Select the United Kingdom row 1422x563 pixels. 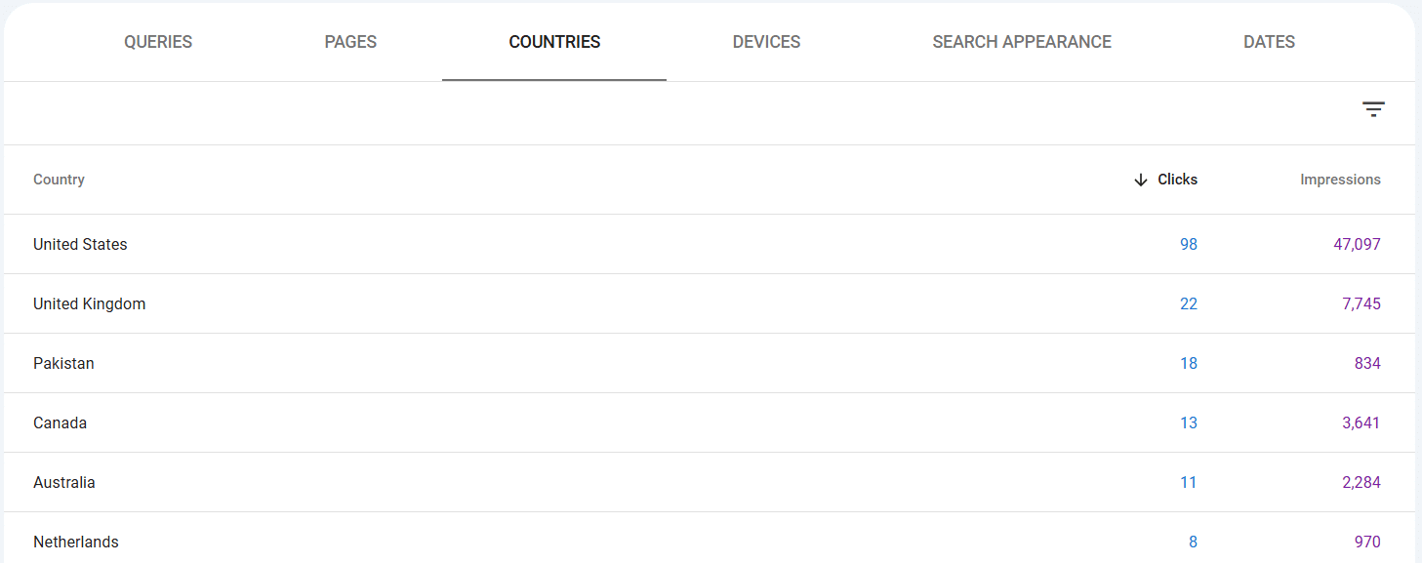[710, 303]
